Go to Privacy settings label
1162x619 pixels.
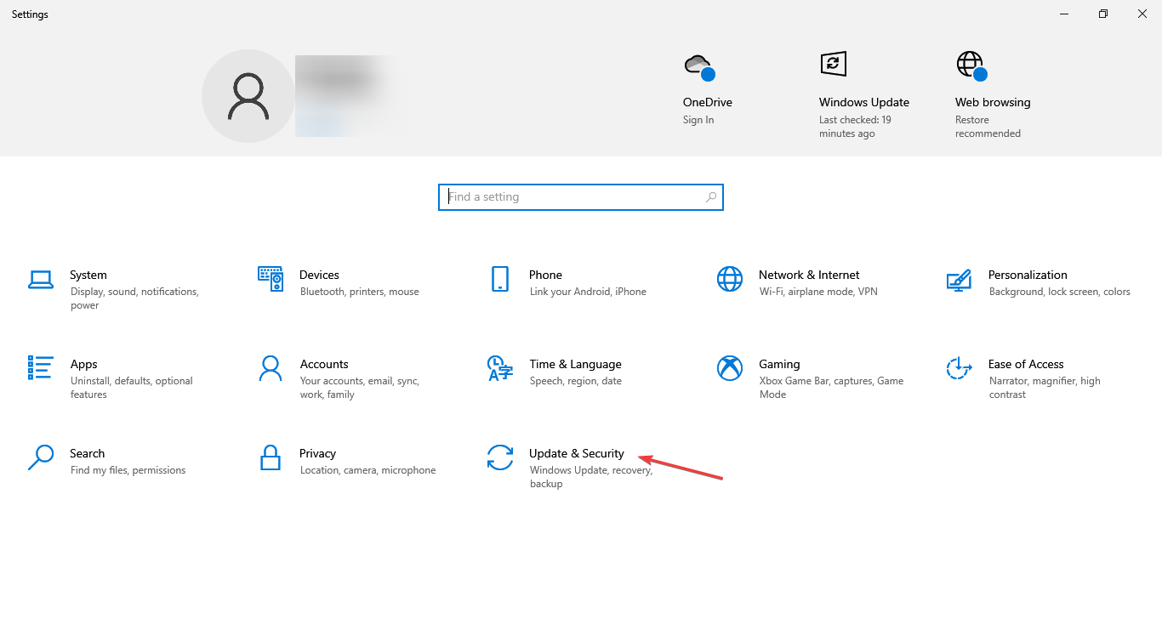click(x=318, y=453)
